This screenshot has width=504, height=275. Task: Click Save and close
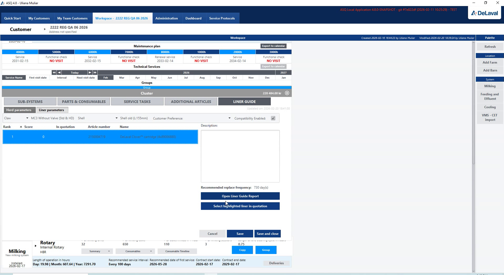pyautogui.click(x=268, y=234)
